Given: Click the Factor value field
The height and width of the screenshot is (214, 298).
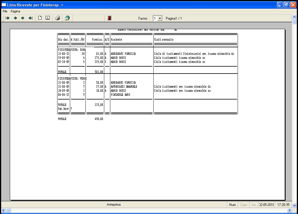Looking at the screenshot, I should pyautogui.click(x=155, y=18).
